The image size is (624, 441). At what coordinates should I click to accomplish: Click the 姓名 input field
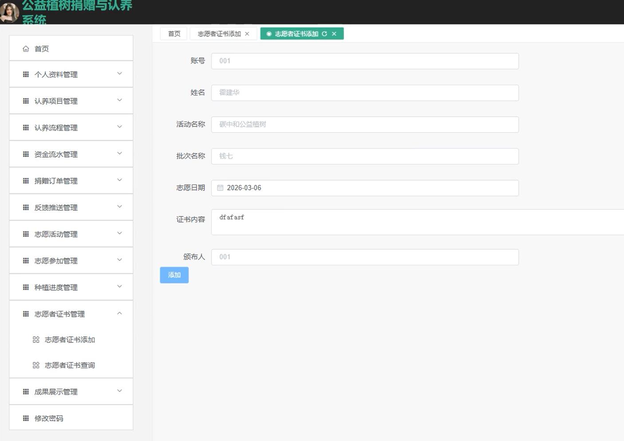coord(365,93)
